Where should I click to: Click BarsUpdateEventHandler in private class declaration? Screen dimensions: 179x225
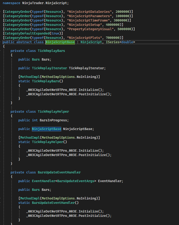[x=59, y=172]
